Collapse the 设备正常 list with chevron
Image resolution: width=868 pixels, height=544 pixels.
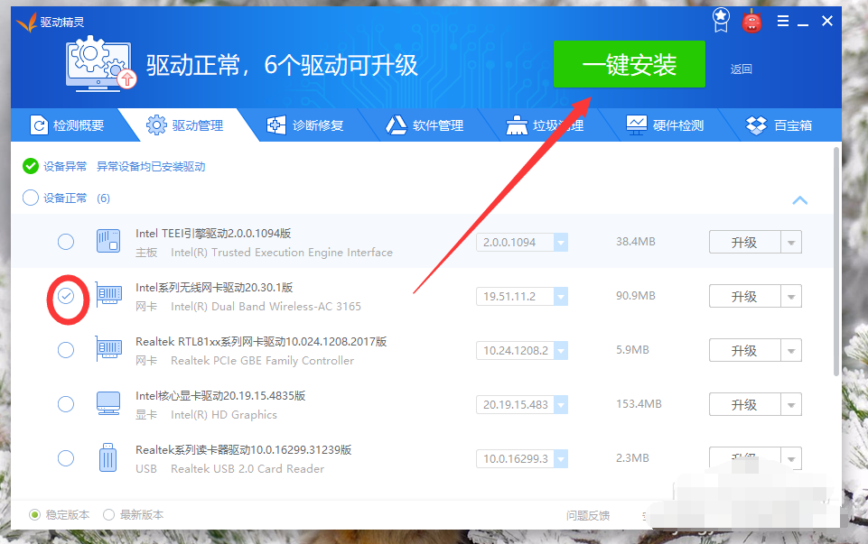point(800,200)
